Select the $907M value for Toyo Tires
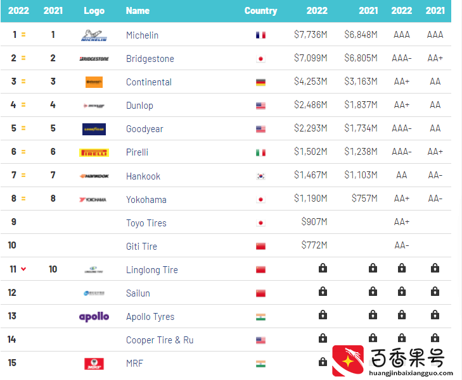Image resolution: width=462 pixels, height=380 pixels. click(314, 222)
